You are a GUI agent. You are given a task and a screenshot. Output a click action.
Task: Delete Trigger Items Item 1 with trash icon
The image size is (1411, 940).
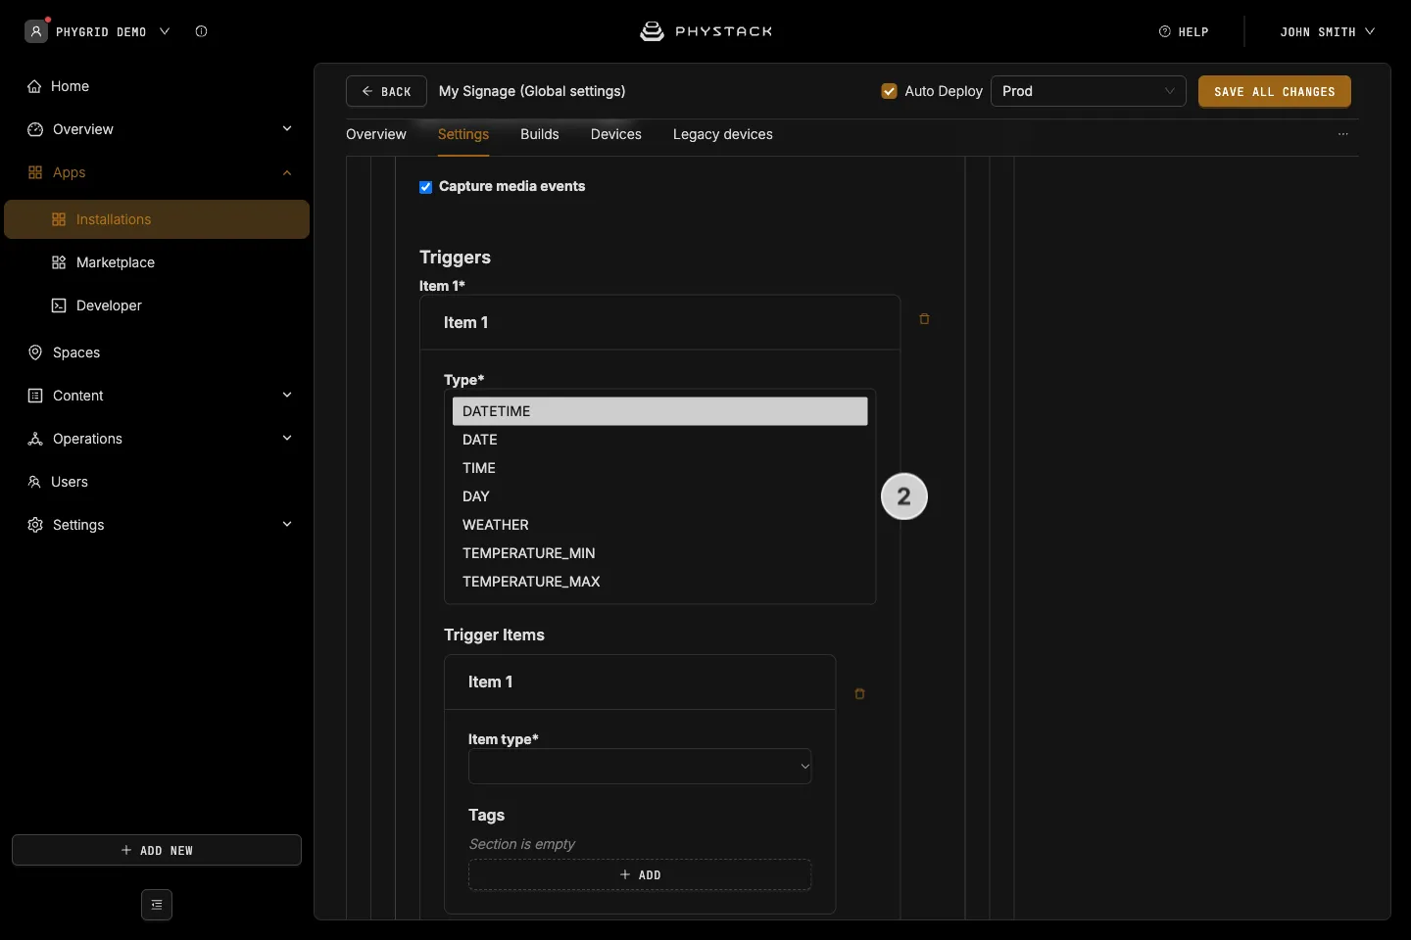859,694
